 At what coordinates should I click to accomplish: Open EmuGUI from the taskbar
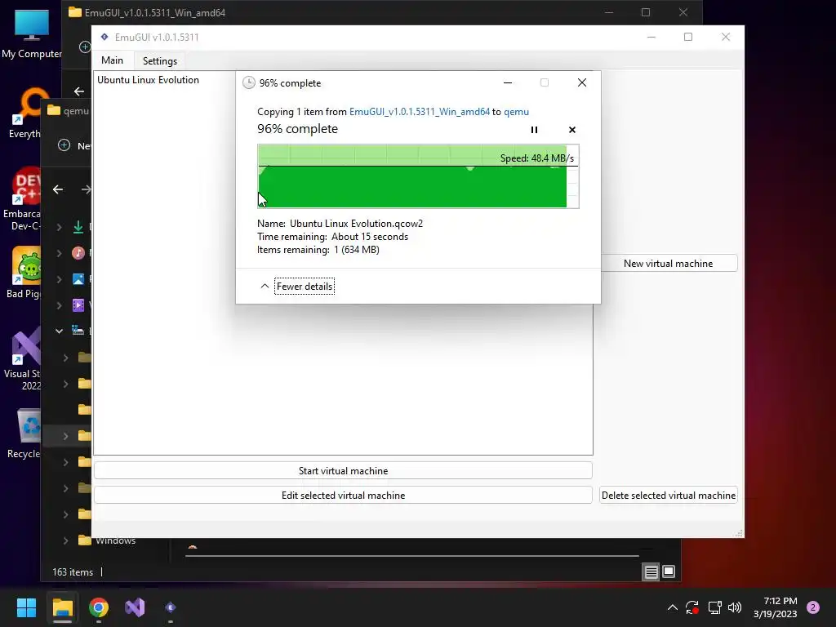(171, 607)
